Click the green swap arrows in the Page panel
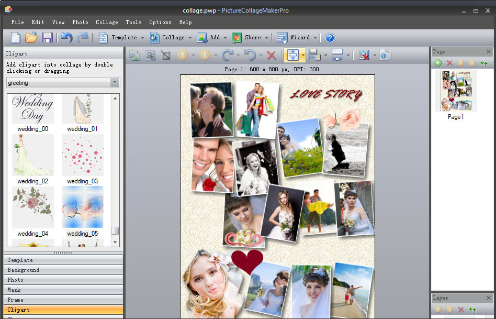The image size is (496, 319). (x=485, y=63)
